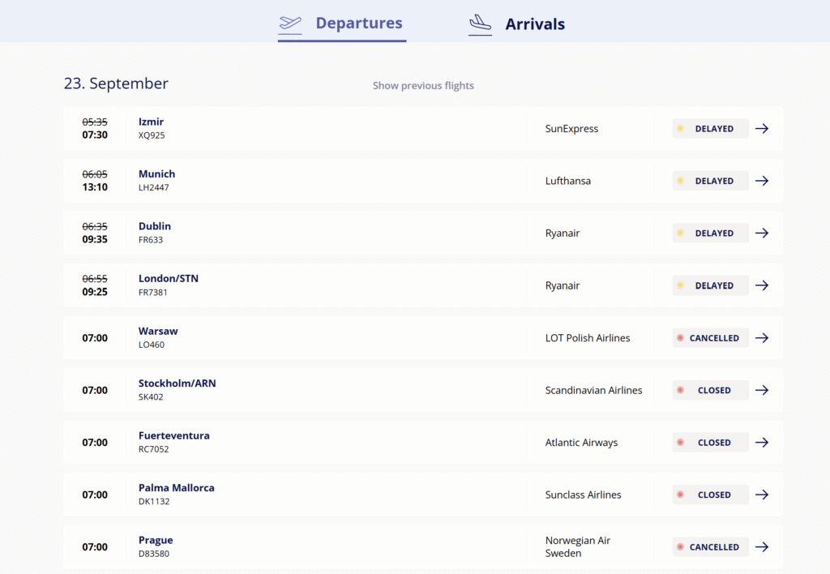Image resolution: width=830 pixels, height=574 pixels.
Task: Switch to the Arrivals tab
Action: click(534, 24)
